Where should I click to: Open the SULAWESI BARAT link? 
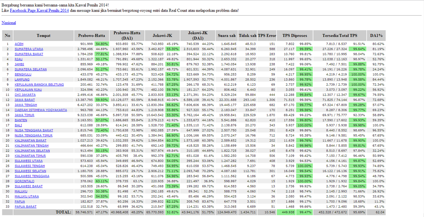click(x=28, y=186)
